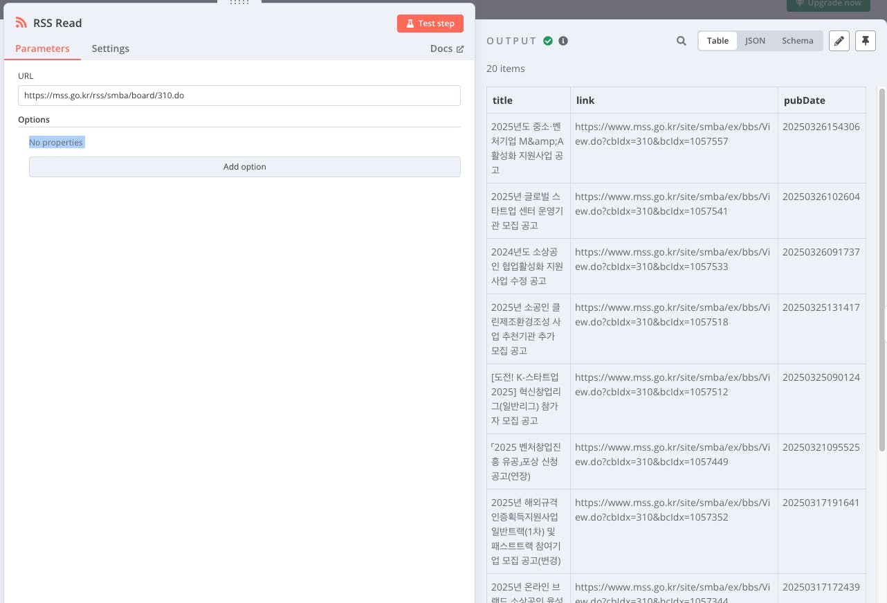Screen dimensions: 887x603
Task: Pin the output data with pin icon
Action: coord(866,41)
